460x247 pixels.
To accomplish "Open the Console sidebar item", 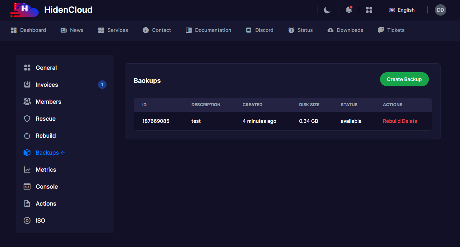I will pyautogui.click(x=46, y=186).
